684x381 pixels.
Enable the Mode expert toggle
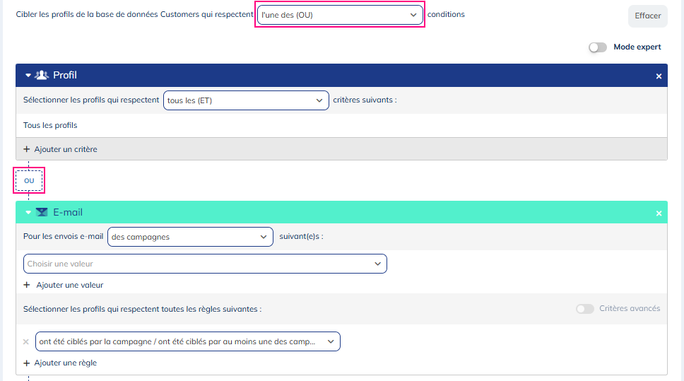(598, 47)
